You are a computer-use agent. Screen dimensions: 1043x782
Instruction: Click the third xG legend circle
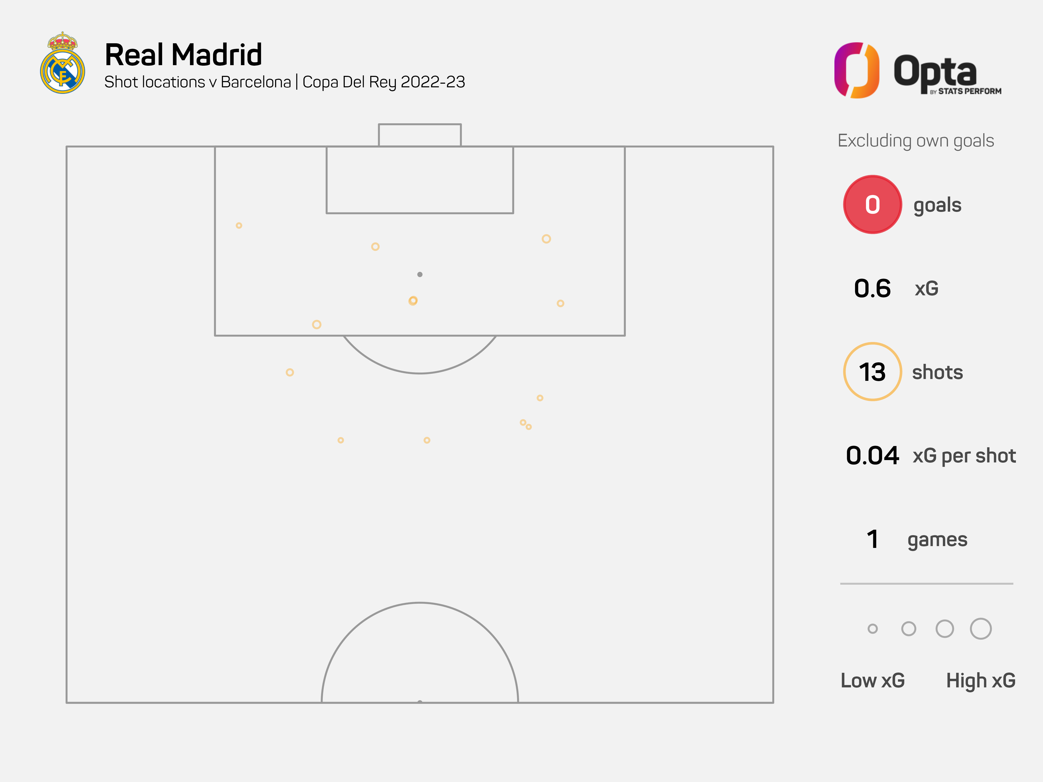pos(944,628)
